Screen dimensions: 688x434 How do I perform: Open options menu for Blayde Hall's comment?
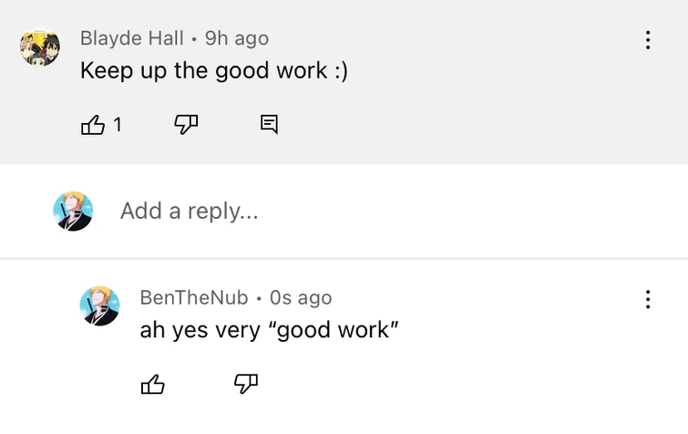tap(648, 40)
